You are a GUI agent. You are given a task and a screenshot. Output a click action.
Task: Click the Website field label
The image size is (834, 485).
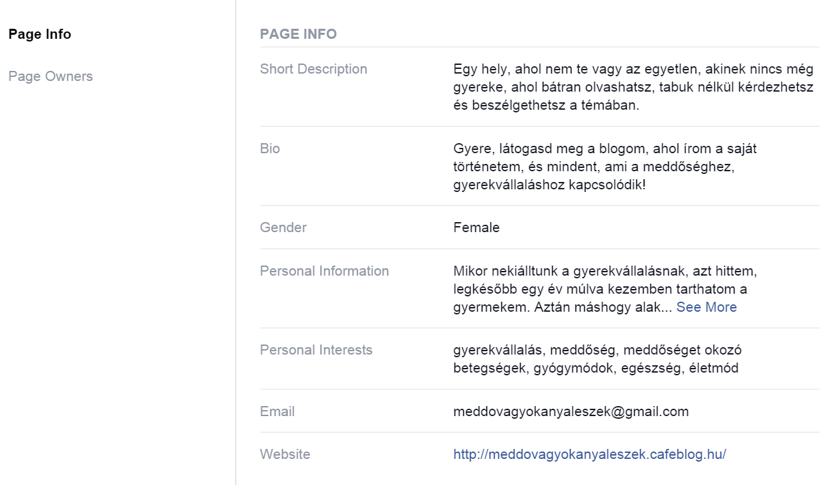pyautogui.click(x=285, y=454)
